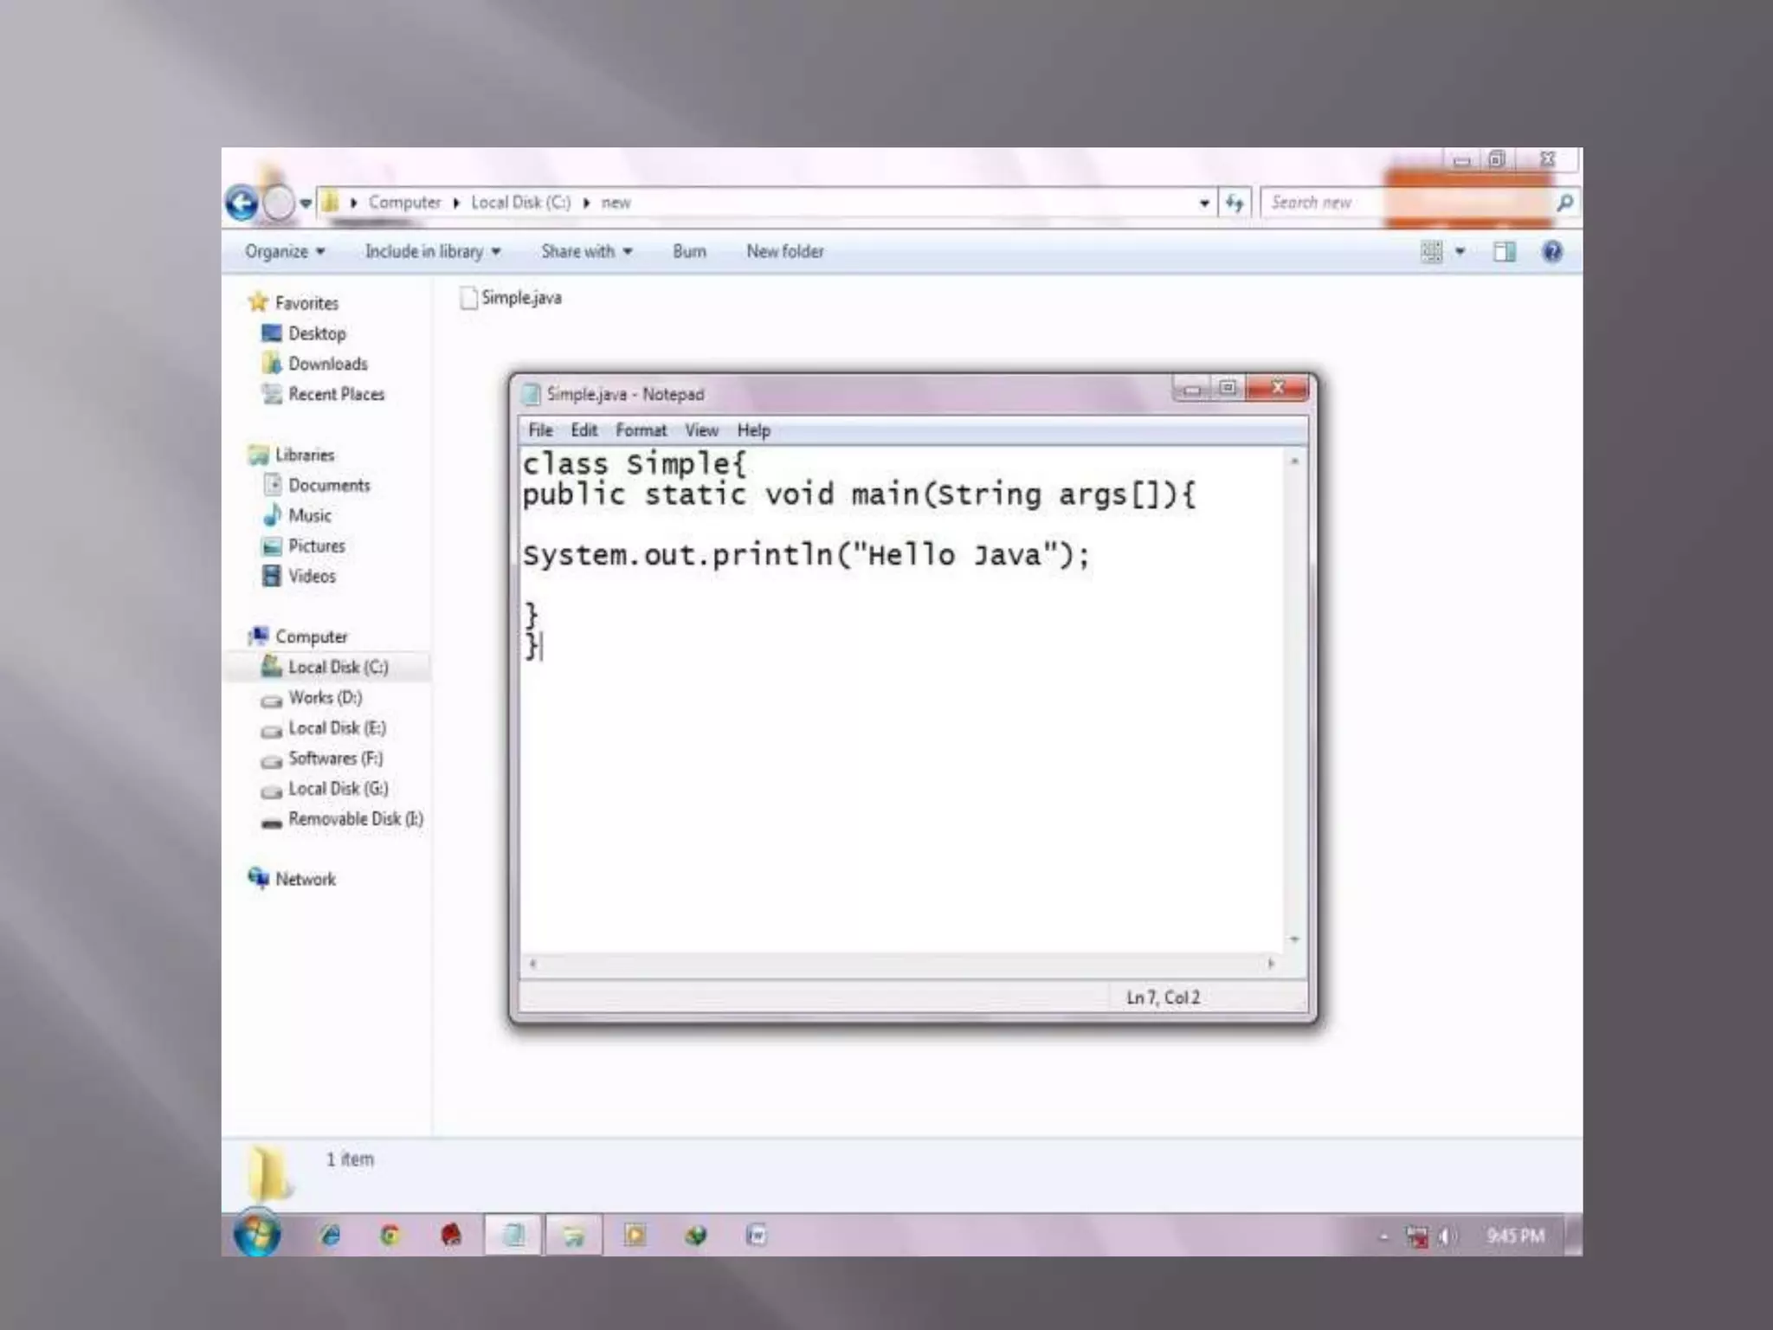Click the refresh icon beside address bar
Image resolution: width=1773 pixels, height=1330 pixels.
click(x=1235, y=203)
